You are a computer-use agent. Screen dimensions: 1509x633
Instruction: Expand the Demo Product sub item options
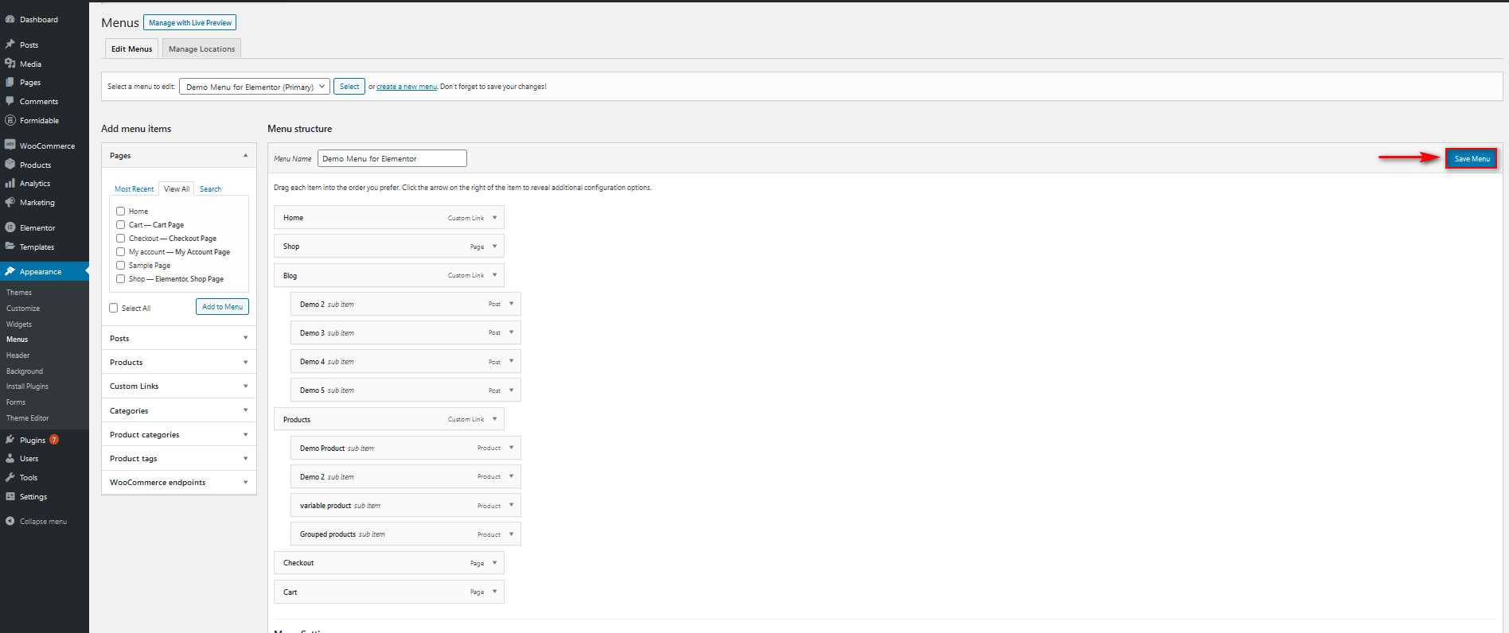(x=511, y=448)
